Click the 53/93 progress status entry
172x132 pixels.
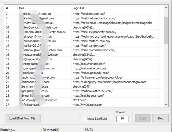[x=89, y=130]
